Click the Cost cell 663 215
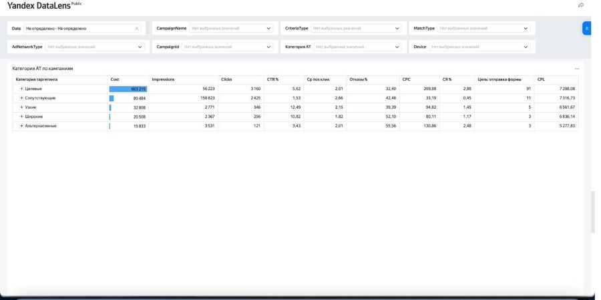The image size is (601, 300). 128,89
